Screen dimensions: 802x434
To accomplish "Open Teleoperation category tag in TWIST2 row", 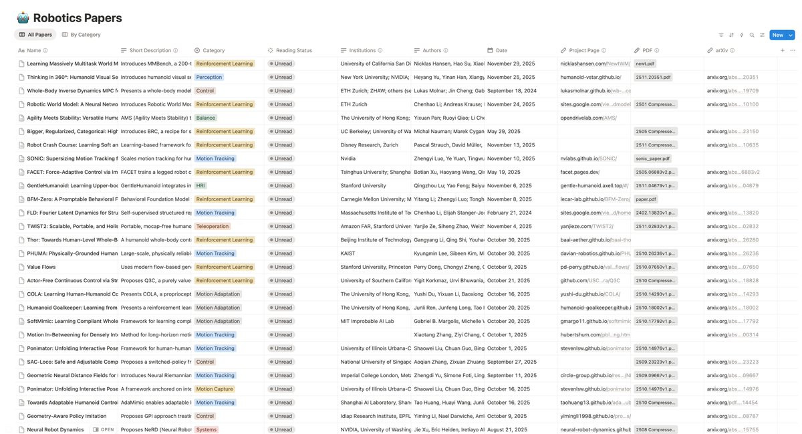I will click(213, 226).
